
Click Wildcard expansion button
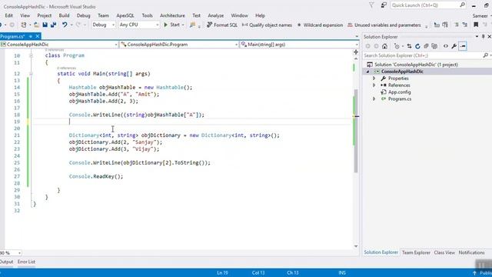pos(320,25)
